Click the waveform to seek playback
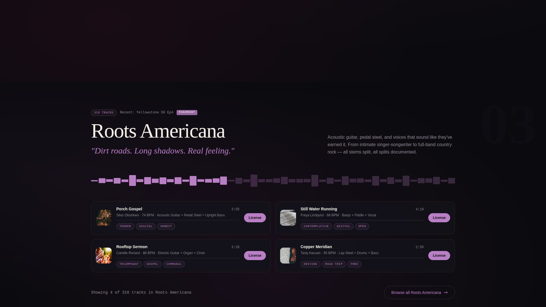546x307 pixels. tap(273, 180)
